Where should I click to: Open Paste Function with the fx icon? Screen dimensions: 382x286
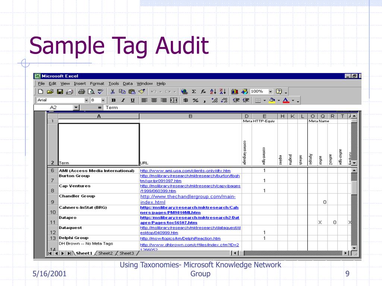coord(203,92)
